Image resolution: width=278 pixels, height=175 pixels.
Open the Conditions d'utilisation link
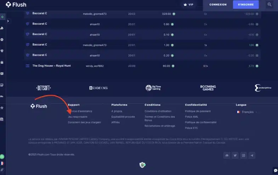point(158,111)
